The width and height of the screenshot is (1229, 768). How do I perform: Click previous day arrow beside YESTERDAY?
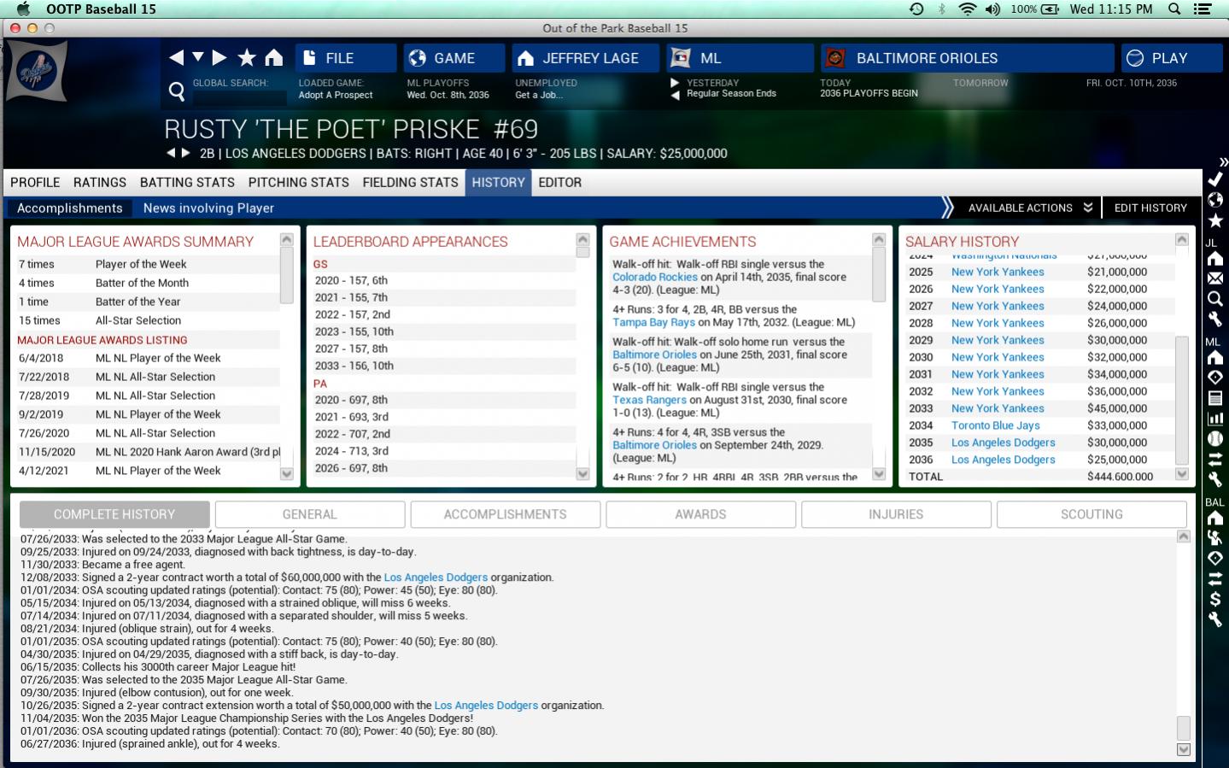675,95
